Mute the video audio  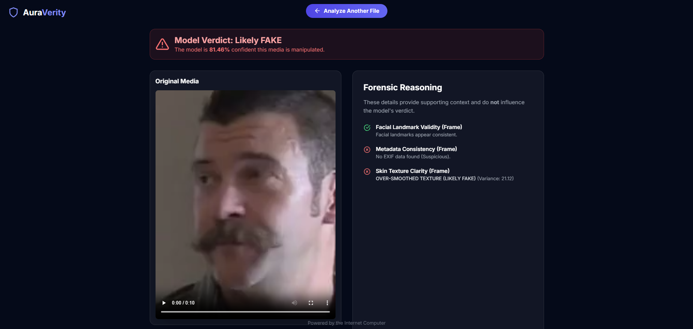(294, 303)
